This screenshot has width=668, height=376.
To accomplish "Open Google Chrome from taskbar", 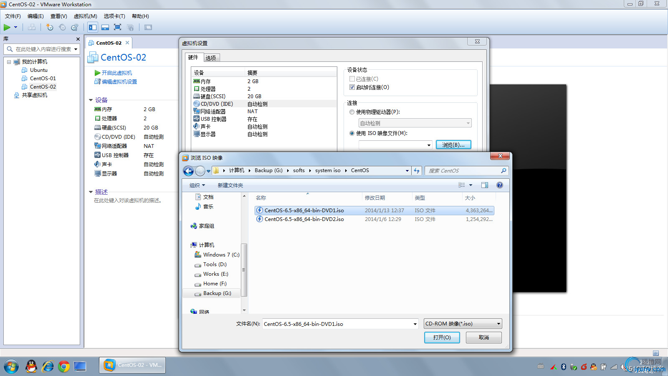I will pyautogui.click(x=64, y=367).
